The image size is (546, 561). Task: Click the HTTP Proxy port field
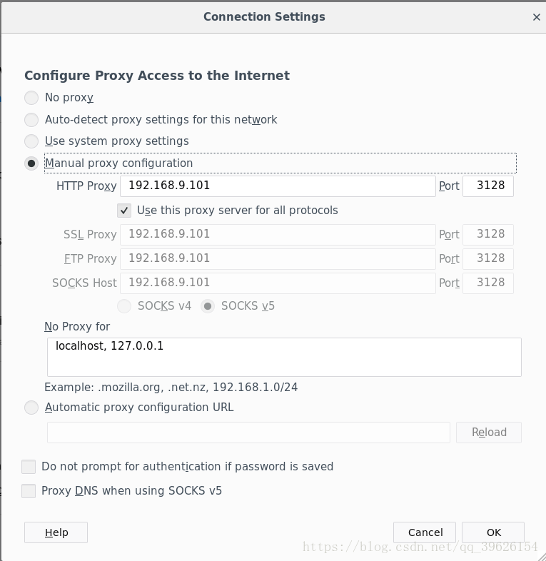[x=488, y=186]
